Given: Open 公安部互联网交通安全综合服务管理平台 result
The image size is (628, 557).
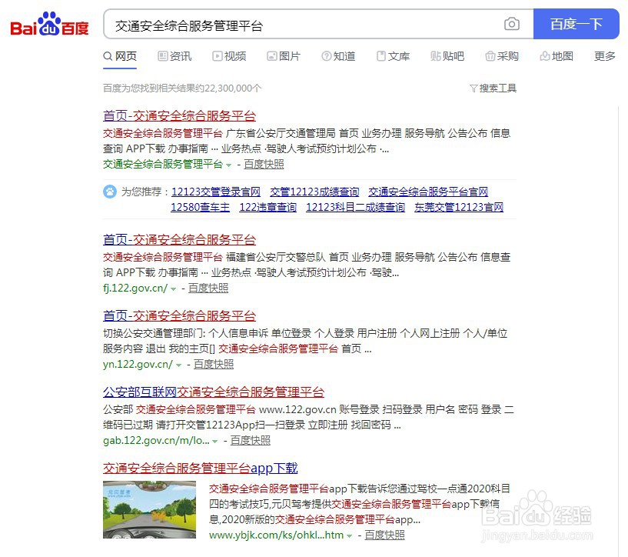Looking at the screenshot, I should (x=214, y=392).
